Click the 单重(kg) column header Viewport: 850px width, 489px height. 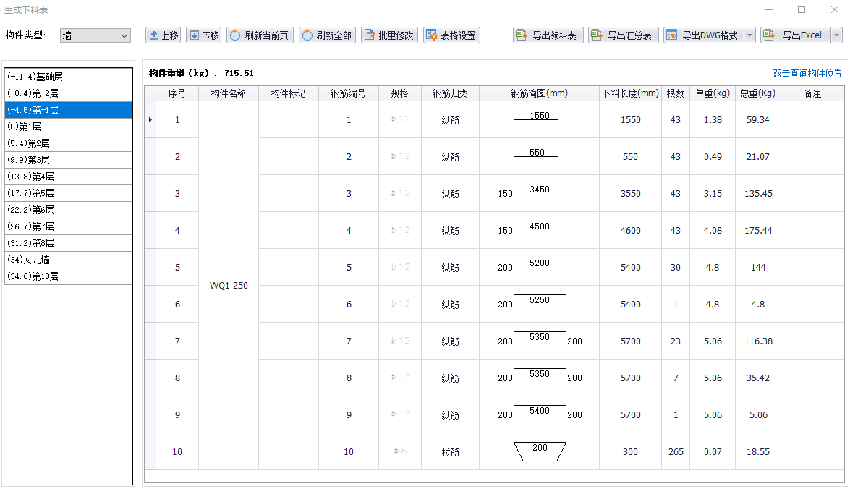coord(713,93)
